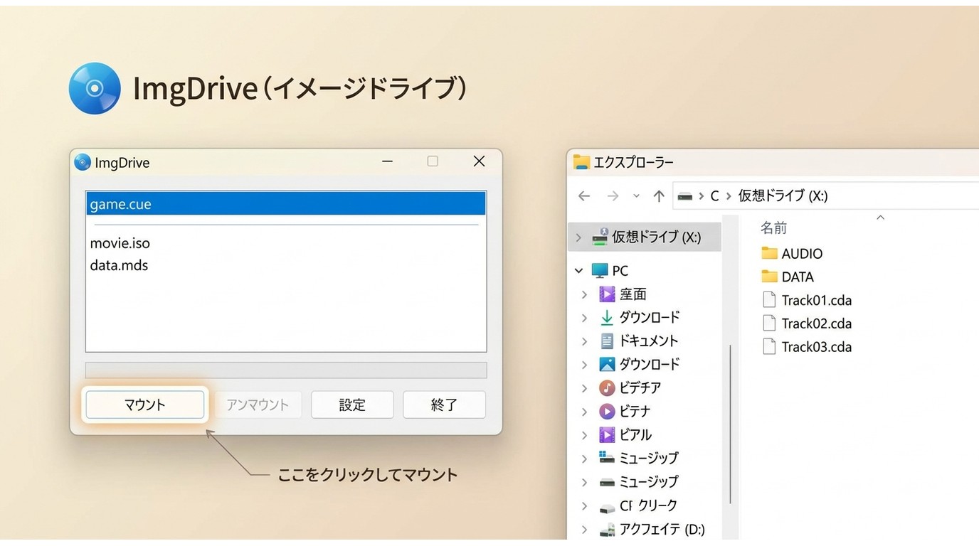Screen dimensions: 979x546
Task: Expand the ドキュメント tree node
Action: click(x=585, y=341)
